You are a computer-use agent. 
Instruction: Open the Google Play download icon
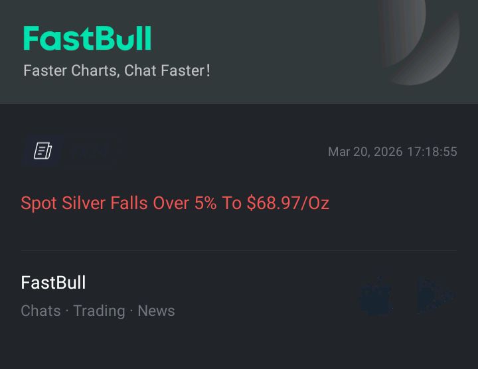[x=436, y=296]
